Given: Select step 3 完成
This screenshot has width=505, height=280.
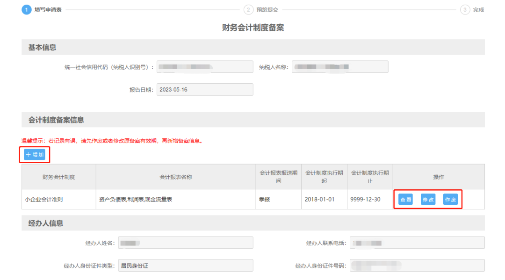Looking at the screenshot, I should tap(472, 10).
